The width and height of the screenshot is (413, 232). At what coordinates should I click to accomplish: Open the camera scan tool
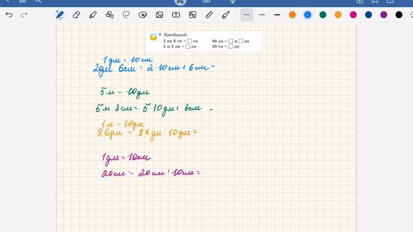192,15
